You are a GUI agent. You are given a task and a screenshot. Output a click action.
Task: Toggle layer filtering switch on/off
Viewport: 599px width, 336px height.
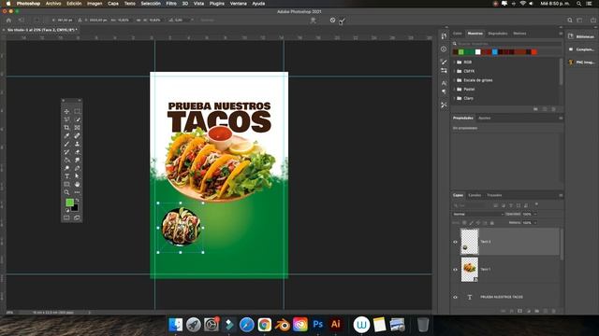click(x=536, y=204)
